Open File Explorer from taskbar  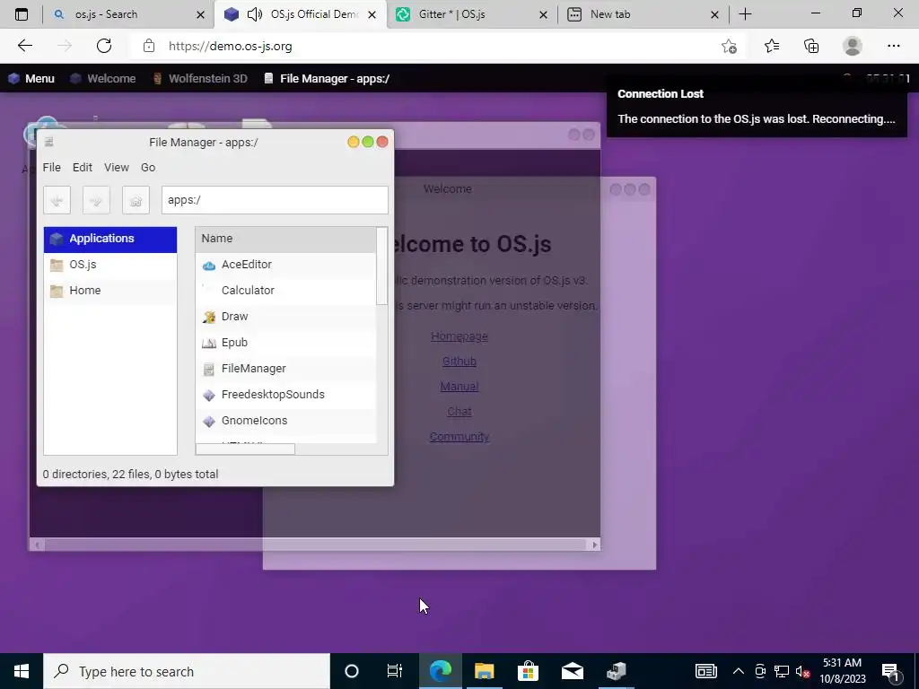(484, 671)
